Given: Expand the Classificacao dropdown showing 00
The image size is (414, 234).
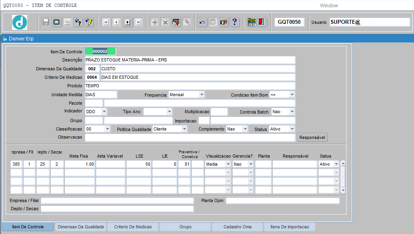Looking at the screenshot, I should tap(107, 129).
